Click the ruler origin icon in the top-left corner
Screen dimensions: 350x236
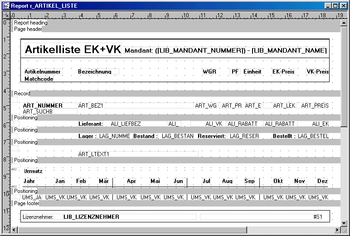point(5,15)
